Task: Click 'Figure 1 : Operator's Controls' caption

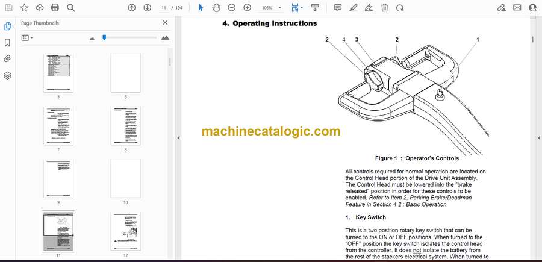Action: pos(417,158)
